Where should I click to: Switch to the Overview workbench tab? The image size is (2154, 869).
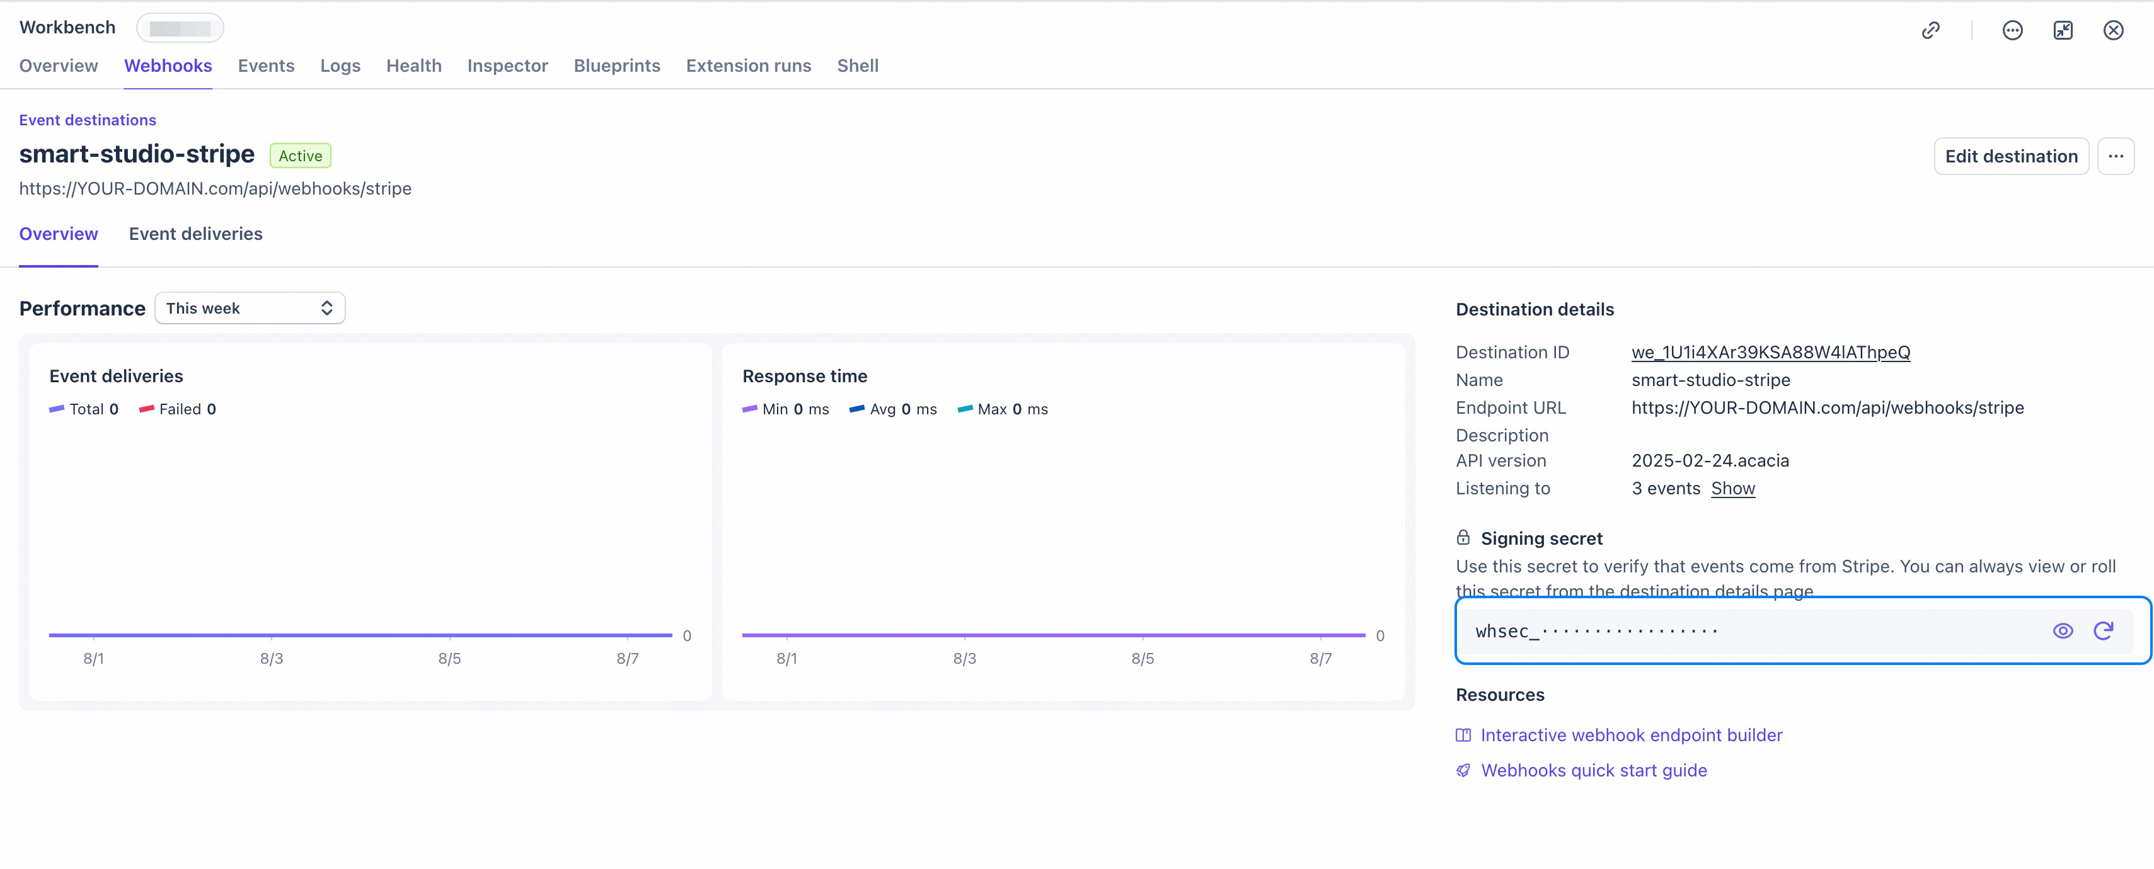tap(59, 66)
